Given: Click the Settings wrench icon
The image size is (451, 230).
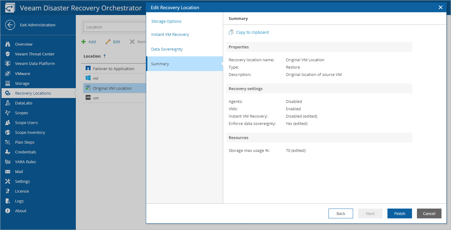Looking at the screenshot, I should pos(8,181).
